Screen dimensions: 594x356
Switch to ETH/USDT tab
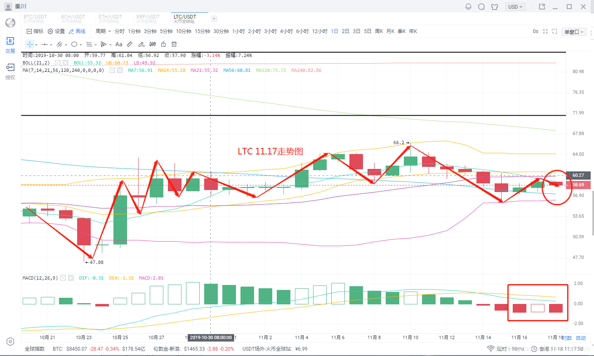pos(110,19)
